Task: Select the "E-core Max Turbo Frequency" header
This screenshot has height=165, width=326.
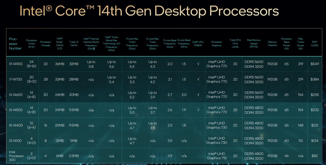Action: (x=153, y=44)
